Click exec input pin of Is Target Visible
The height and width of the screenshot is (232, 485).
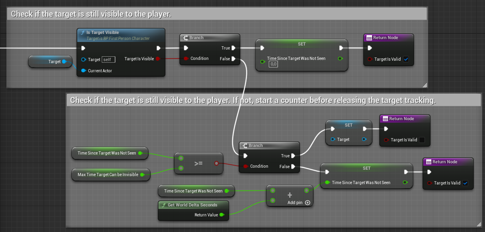point(83,48)
